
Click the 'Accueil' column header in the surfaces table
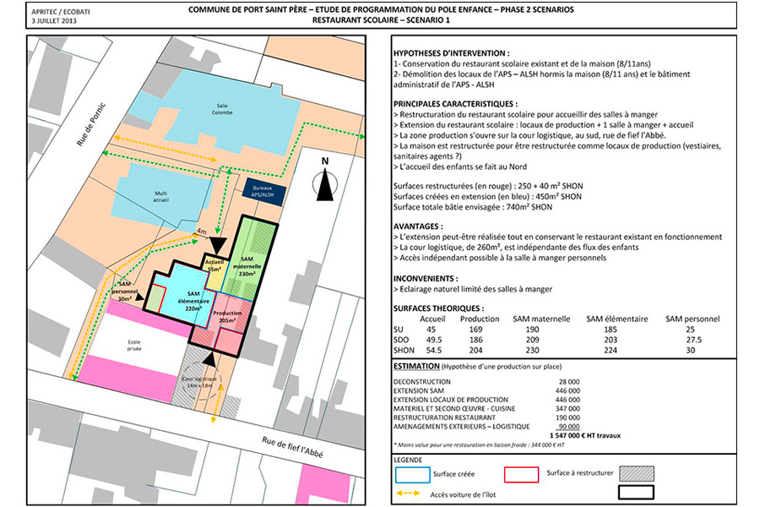point(432,319)
